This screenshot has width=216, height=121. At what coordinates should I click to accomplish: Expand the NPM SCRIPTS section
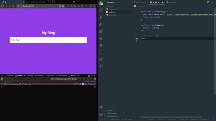coord(112,114)
